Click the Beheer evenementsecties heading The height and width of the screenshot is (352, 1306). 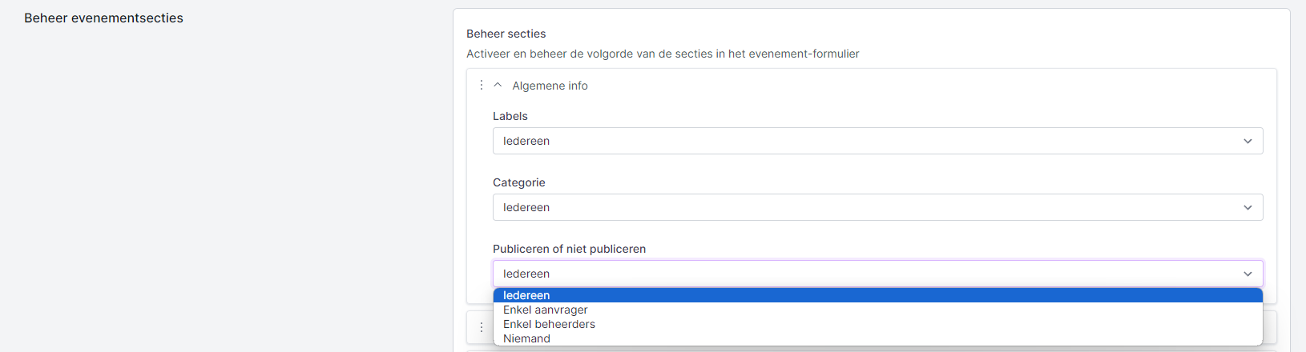pyautogui.click(x=103, y=18)
